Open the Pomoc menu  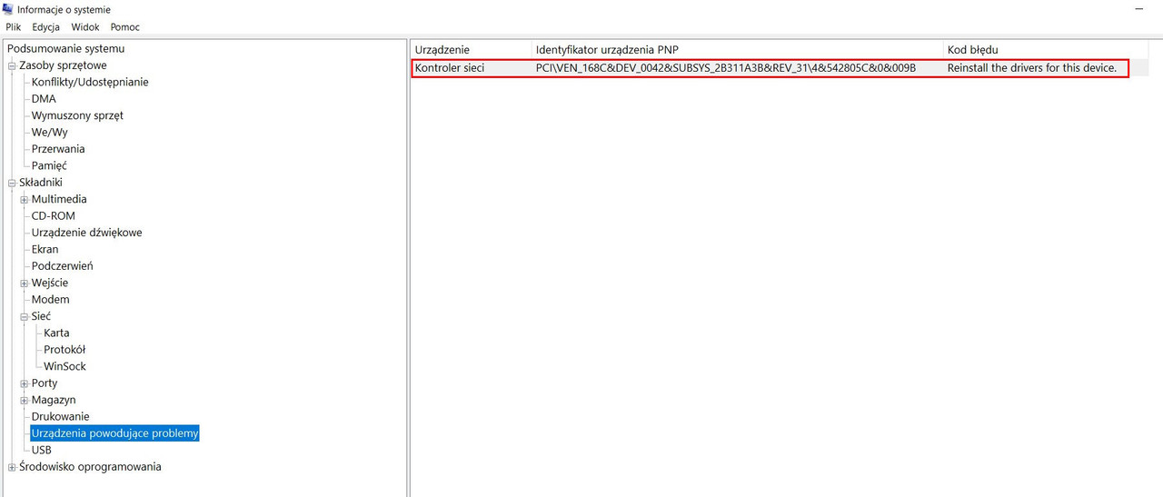coord(125,27)
